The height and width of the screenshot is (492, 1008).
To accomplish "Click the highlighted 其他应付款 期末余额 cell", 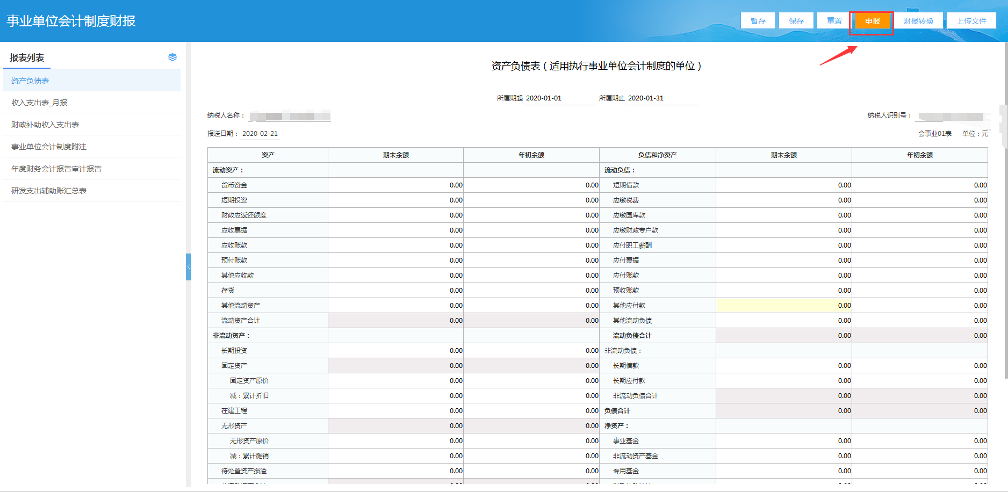I will coord(783,306).
